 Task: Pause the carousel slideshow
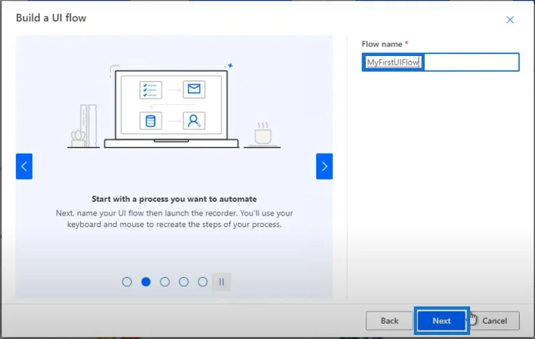[221, 282]
